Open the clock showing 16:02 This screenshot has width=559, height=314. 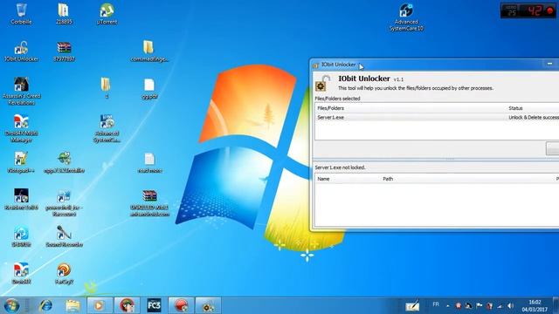tap(535, 306)
